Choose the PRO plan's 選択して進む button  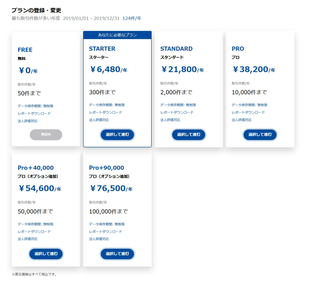point(260,135)
